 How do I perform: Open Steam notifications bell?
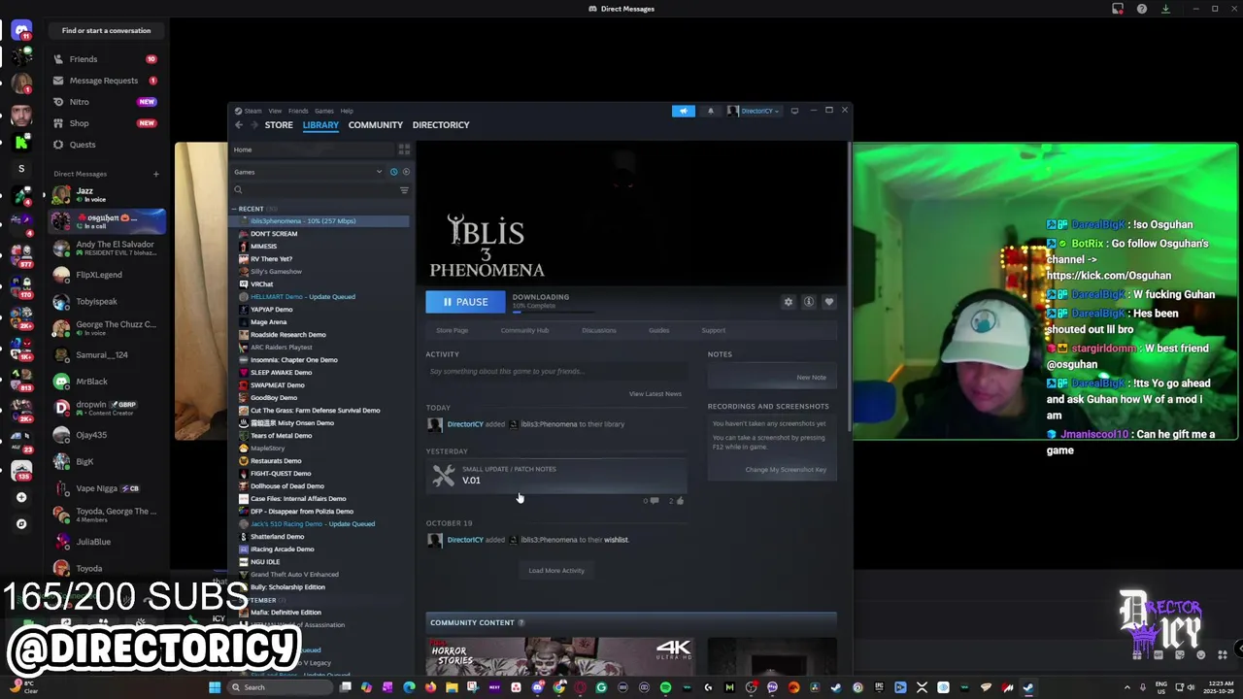pyautogui.click(x=710, y=111)
